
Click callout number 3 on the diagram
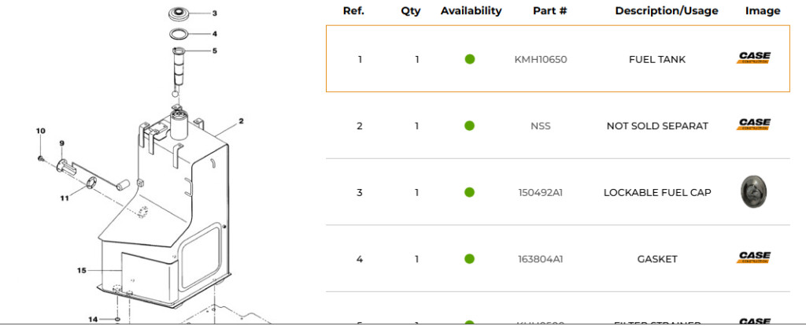pyautogui.click(x=215, y=13)
